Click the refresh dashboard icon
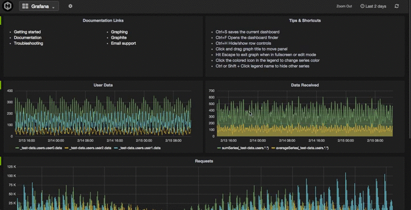411x210 pixels. 397,6
